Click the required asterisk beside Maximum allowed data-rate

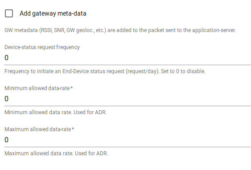[73, 129]
